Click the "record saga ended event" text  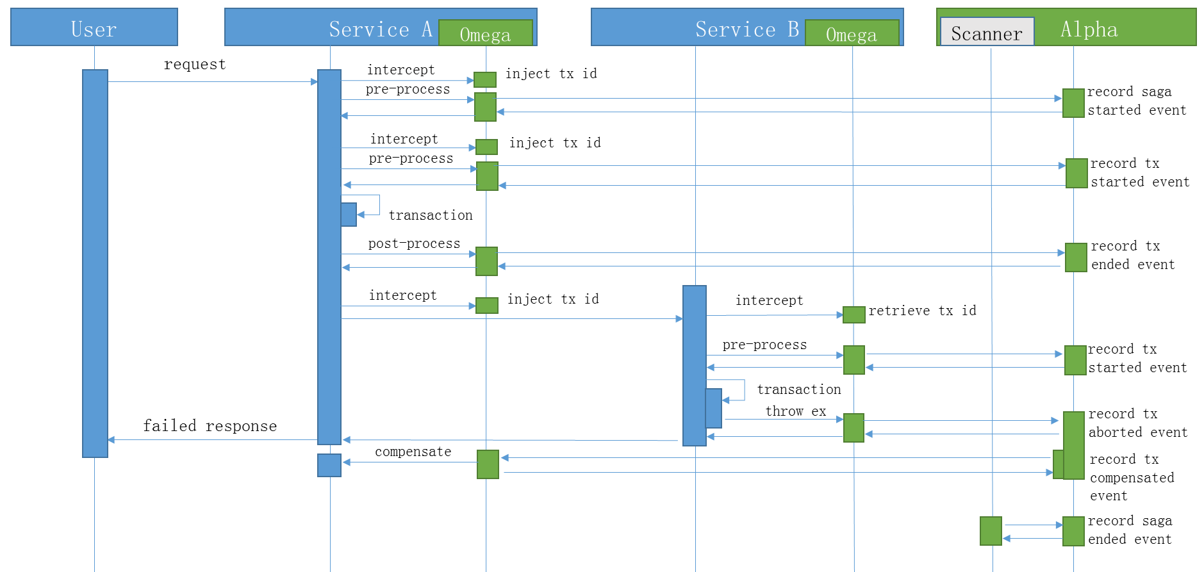click(1130, 530)
